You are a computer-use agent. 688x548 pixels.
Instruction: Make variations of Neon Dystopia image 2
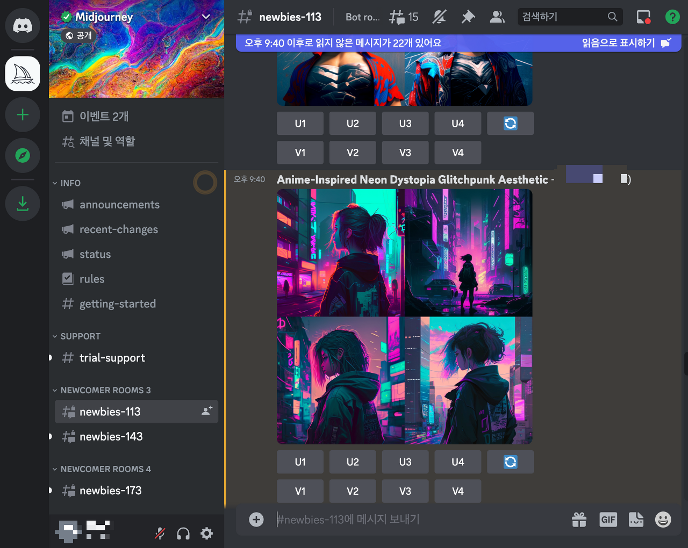pyautogui.click(x=353, y=491)
